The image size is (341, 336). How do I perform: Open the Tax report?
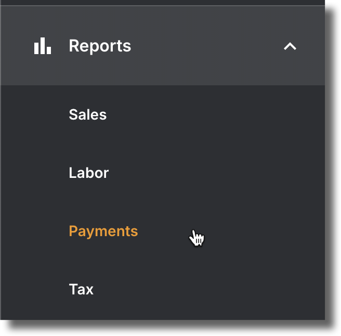pos(81,289)
